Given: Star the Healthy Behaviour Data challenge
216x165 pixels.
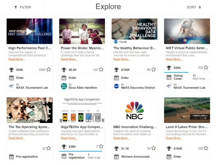Looking at the screenshot, I should pyautogui.click(x=154, y=70).
